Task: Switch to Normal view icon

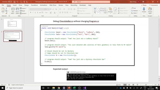Action: (x=125, y=85)
